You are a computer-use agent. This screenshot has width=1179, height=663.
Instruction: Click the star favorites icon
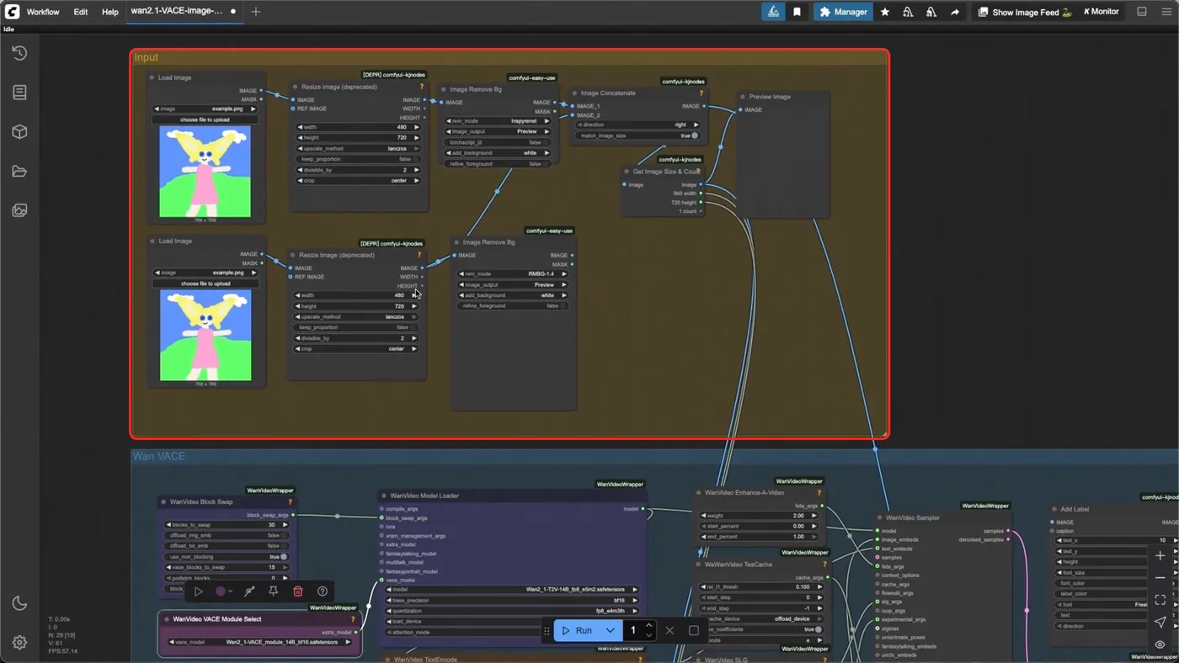(x=884, y=12)
